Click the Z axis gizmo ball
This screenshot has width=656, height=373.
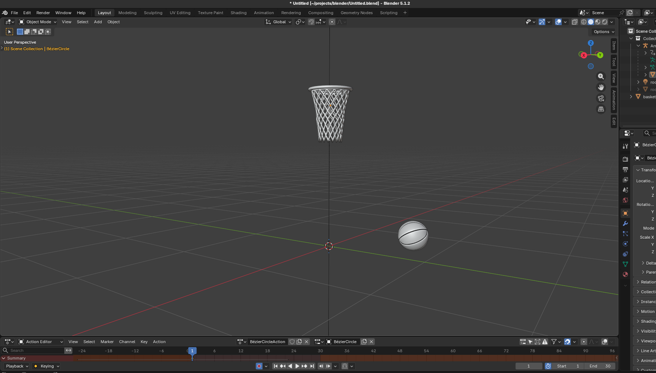[x=591, y=43]
